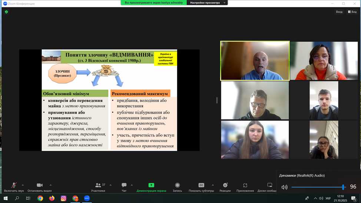Image resolution: width=361 pixels, height=203 pixels.
Task: Open the Приложения apps panel
Action: tap(245, 187)
